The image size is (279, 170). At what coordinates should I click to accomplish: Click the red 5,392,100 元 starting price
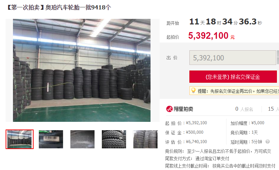point(211,36)
